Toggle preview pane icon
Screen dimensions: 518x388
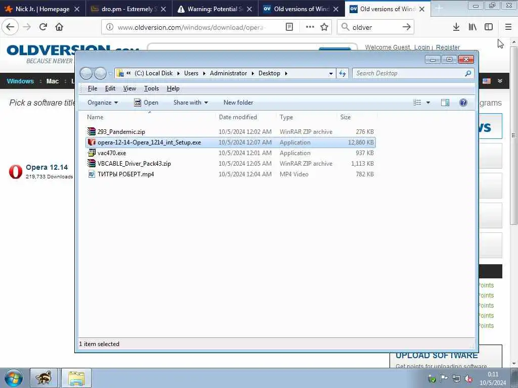[x=445, y=103]
